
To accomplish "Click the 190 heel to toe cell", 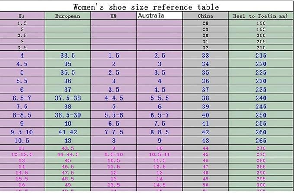I will (261, 23).
